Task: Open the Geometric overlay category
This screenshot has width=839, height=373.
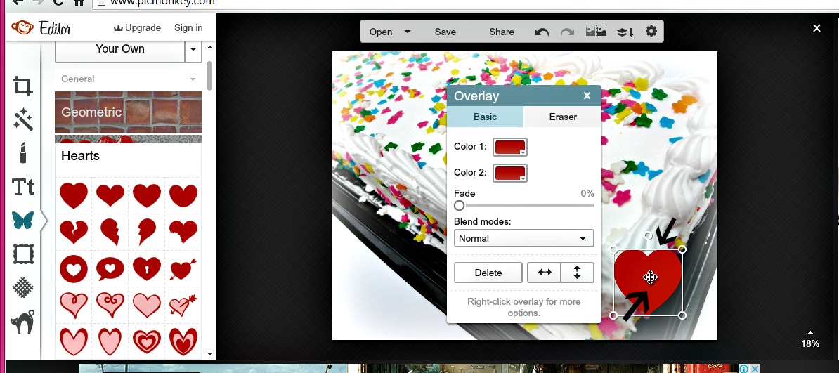Action: 129,112
